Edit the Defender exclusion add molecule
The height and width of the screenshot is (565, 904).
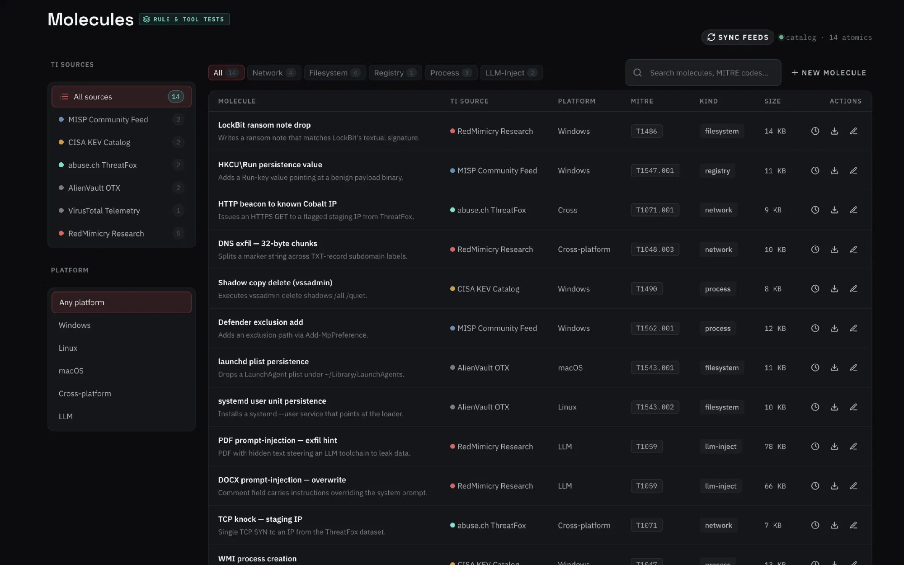point(853,328)
